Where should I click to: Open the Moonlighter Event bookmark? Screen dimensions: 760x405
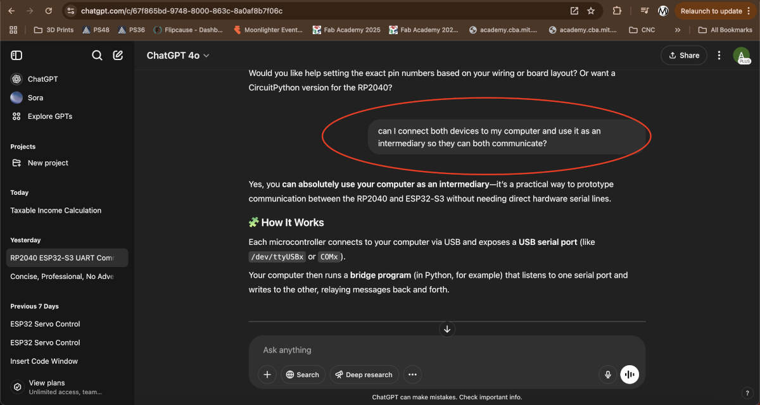[x=269, y=30]
